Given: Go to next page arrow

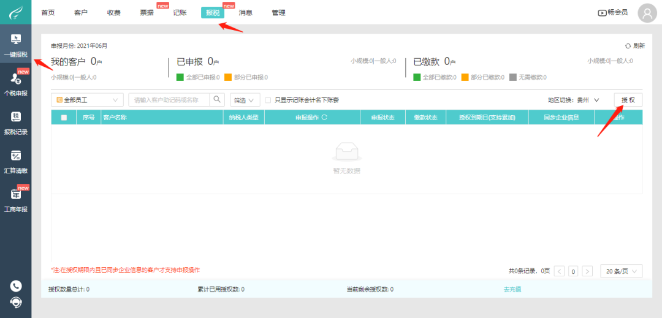Looking at the screenshot, I should tap(587, 271).
